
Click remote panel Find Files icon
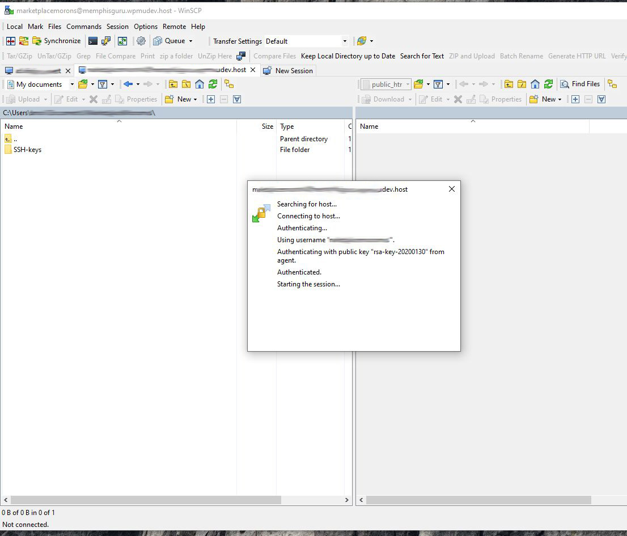580,84
